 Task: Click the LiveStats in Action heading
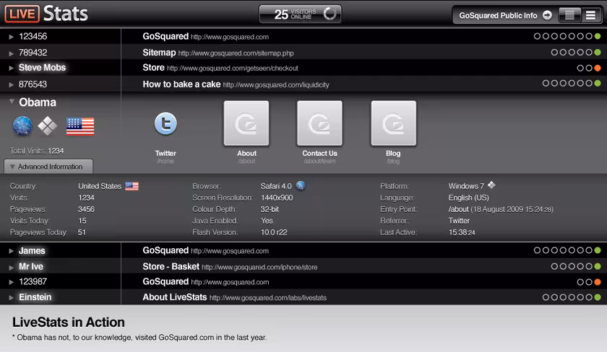69,322
